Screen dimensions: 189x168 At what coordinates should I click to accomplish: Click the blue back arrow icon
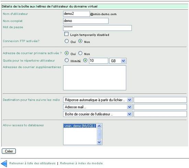(4, 164)
